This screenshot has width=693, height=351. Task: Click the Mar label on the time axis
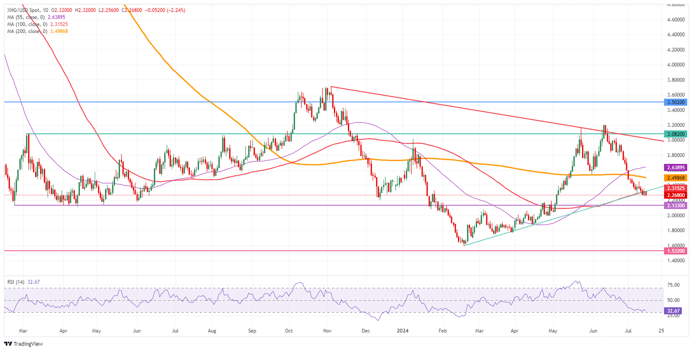(x=23, y=330)
